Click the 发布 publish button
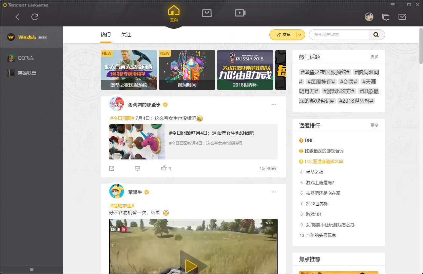The image size is (423, 274). tap(284, 34)
